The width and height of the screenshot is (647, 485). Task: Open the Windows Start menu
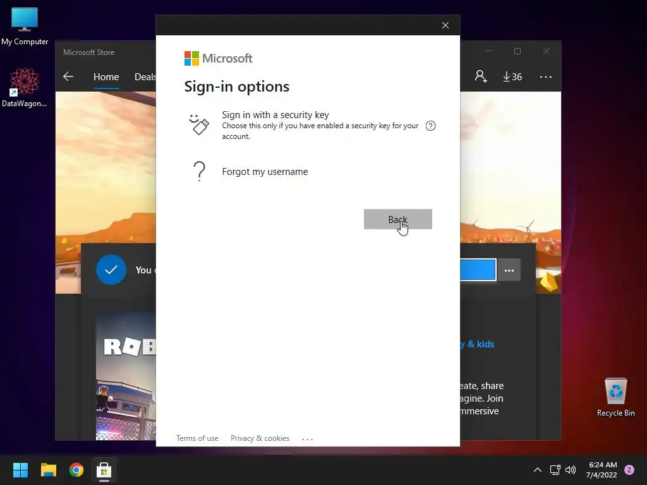point(20,470)
